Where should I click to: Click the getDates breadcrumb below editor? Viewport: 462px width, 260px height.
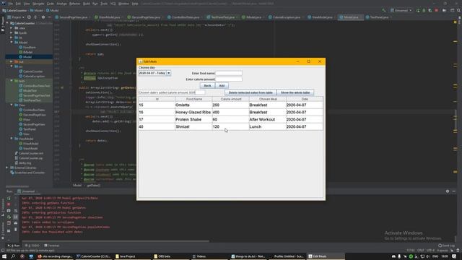(93, 185)
